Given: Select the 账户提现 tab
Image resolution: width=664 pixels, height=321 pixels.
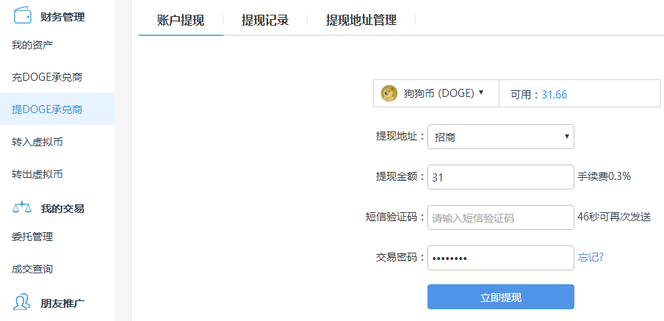Looking at the screenshot, I should coord(181,20).
